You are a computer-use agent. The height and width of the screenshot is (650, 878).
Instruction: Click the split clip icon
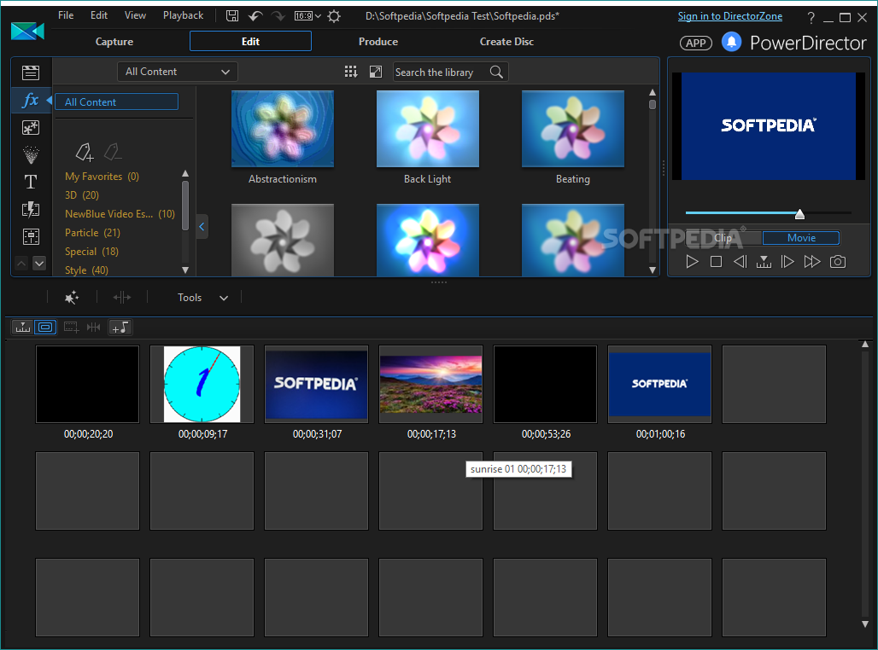(x=122, y=298)
